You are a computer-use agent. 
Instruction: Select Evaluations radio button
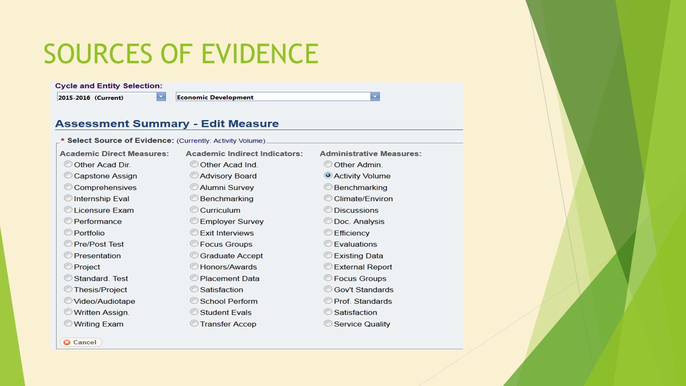pos(328,244)
